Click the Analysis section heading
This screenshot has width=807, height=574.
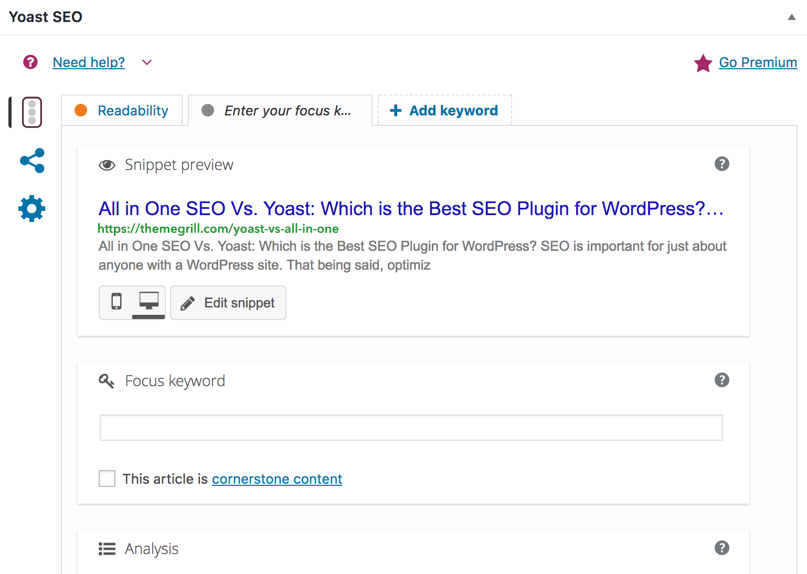coord(152,549)
